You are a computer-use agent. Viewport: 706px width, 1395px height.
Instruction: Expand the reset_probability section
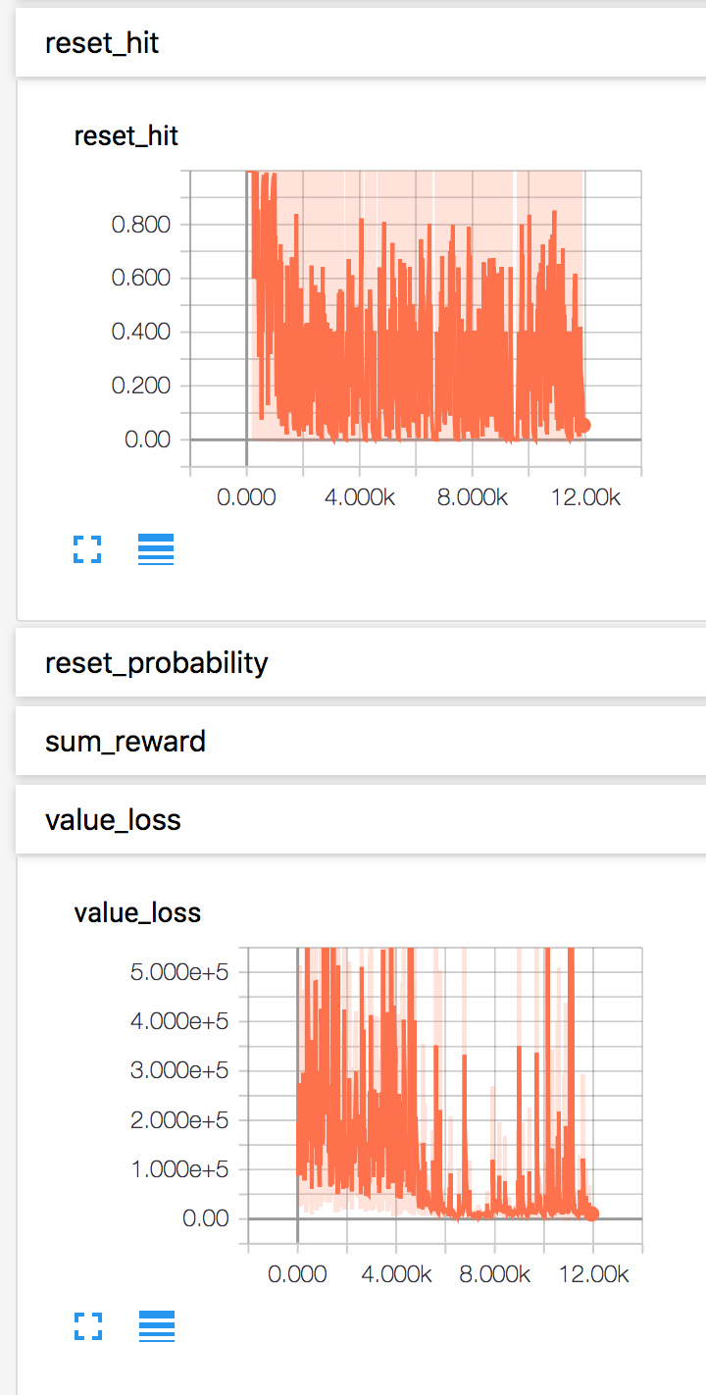point(361,662)
